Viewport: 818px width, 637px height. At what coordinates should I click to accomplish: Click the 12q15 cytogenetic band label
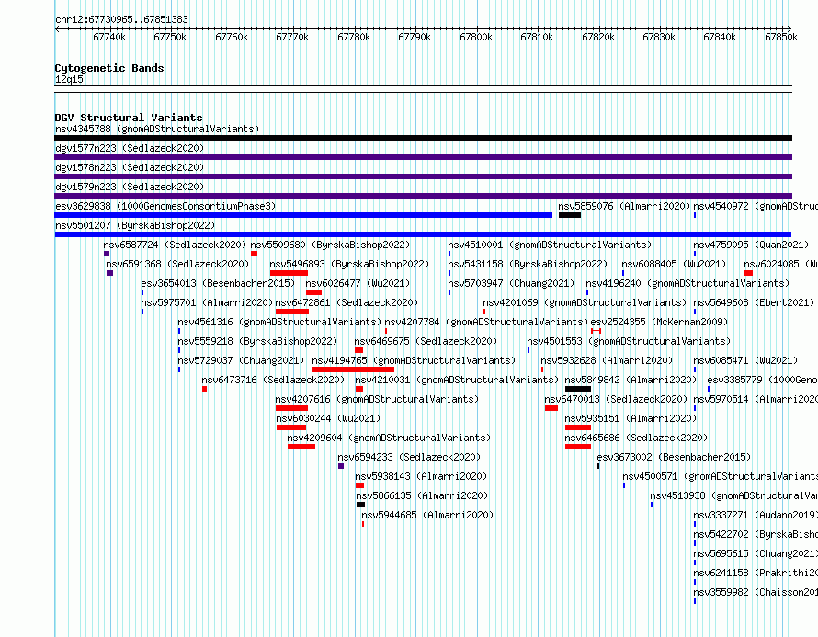pos(69,79)
